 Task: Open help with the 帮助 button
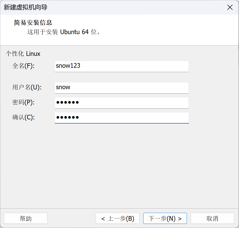(x=26, y=218)
